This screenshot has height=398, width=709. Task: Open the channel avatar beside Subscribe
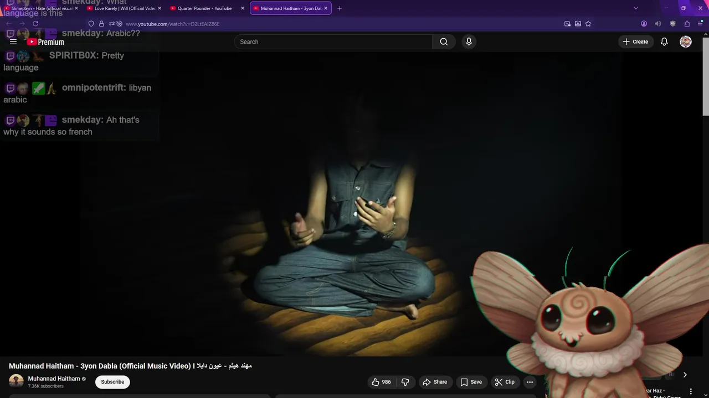point(16,381)
